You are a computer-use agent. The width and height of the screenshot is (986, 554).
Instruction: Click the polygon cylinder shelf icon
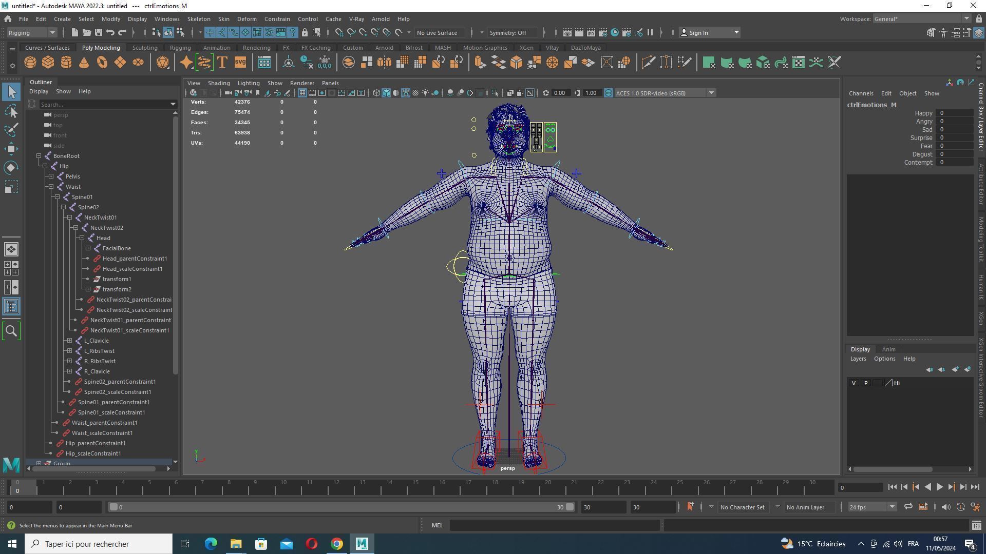(x=66, y=63)
